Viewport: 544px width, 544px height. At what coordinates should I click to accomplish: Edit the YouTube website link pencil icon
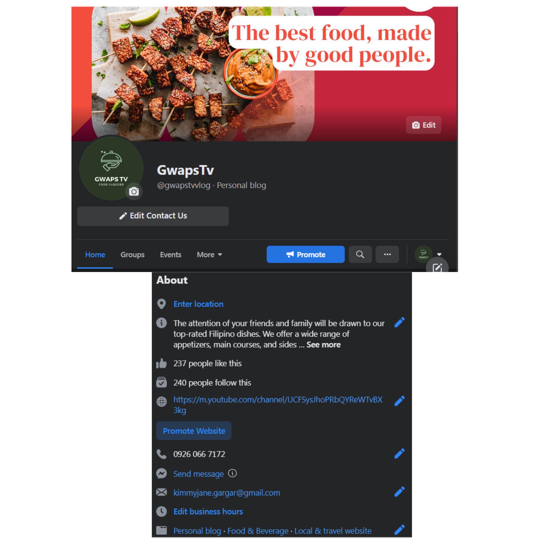(x=399, y=401)
